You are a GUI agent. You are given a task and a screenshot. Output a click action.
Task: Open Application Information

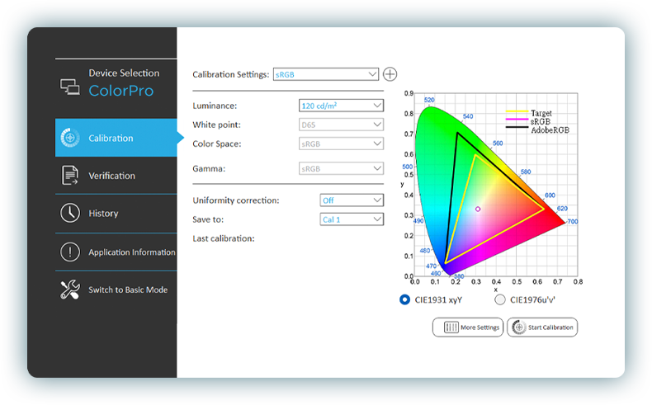[x=116, y=252]
